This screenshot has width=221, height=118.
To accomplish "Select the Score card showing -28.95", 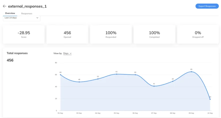I will pyautogui.click(x=24, y=34).
